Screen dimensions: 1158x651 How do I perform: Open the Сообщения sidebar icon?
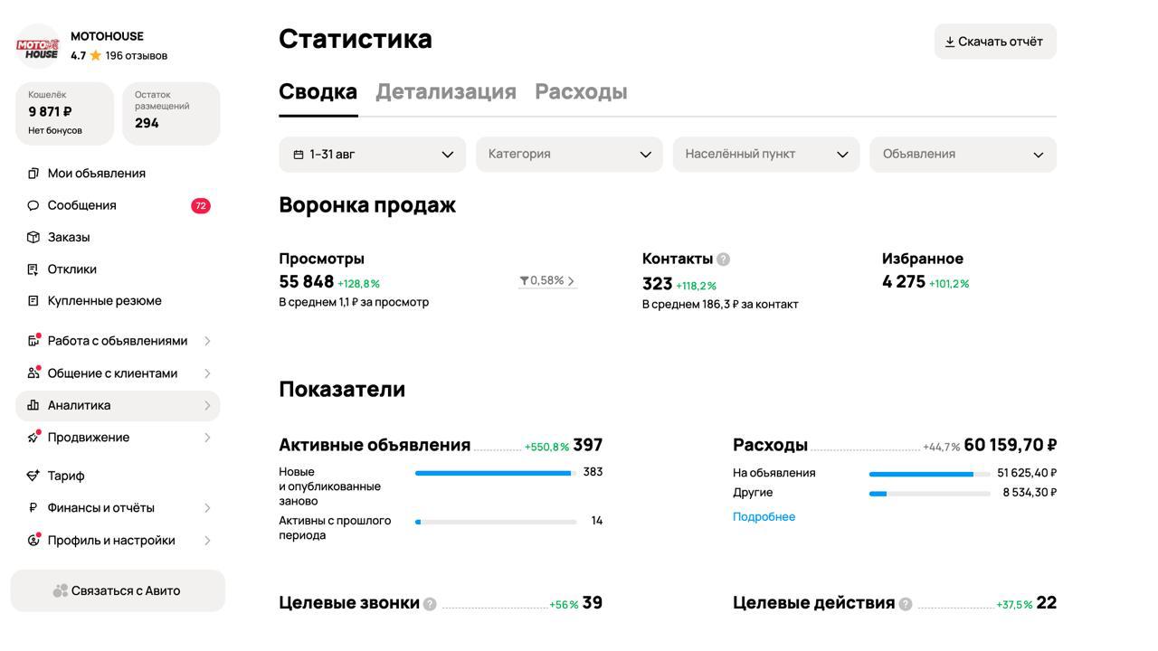[x=33, y=205]
